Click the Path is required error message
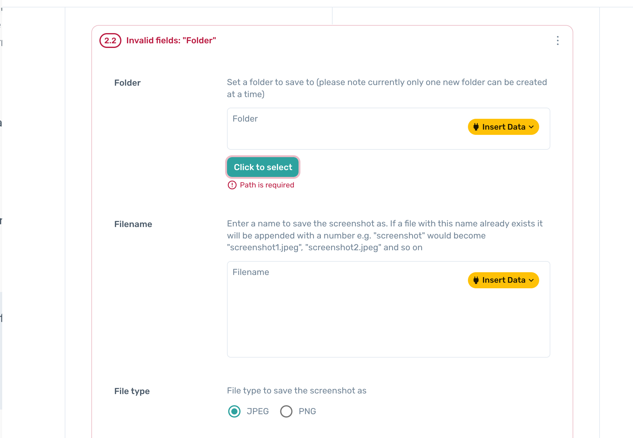Viewport: 633px width, 438px height. 267,185
